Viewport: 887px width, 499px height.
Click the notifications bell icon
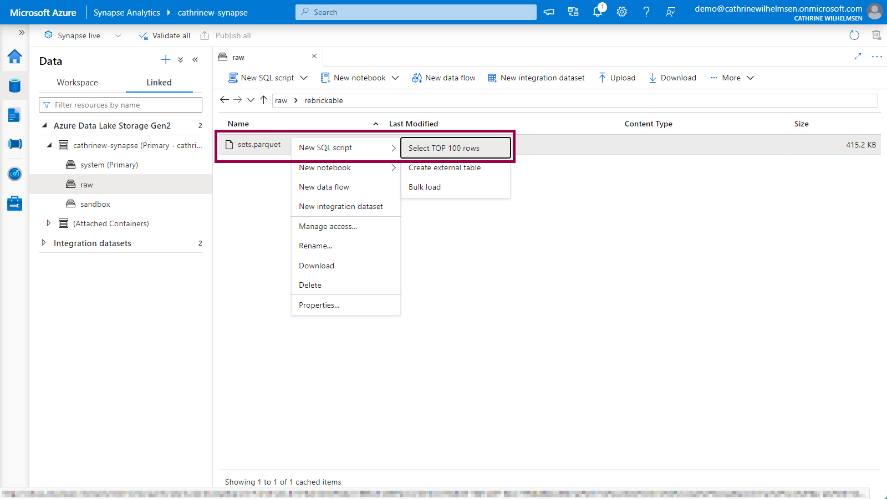(598, 12)
